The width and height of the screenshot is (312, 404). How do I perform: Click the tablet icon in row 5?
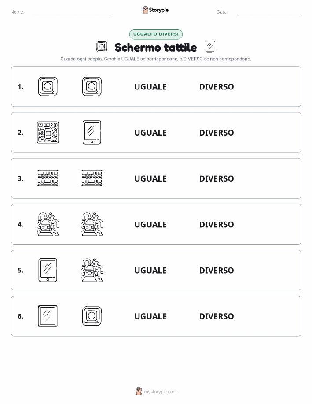coord(48,270)
